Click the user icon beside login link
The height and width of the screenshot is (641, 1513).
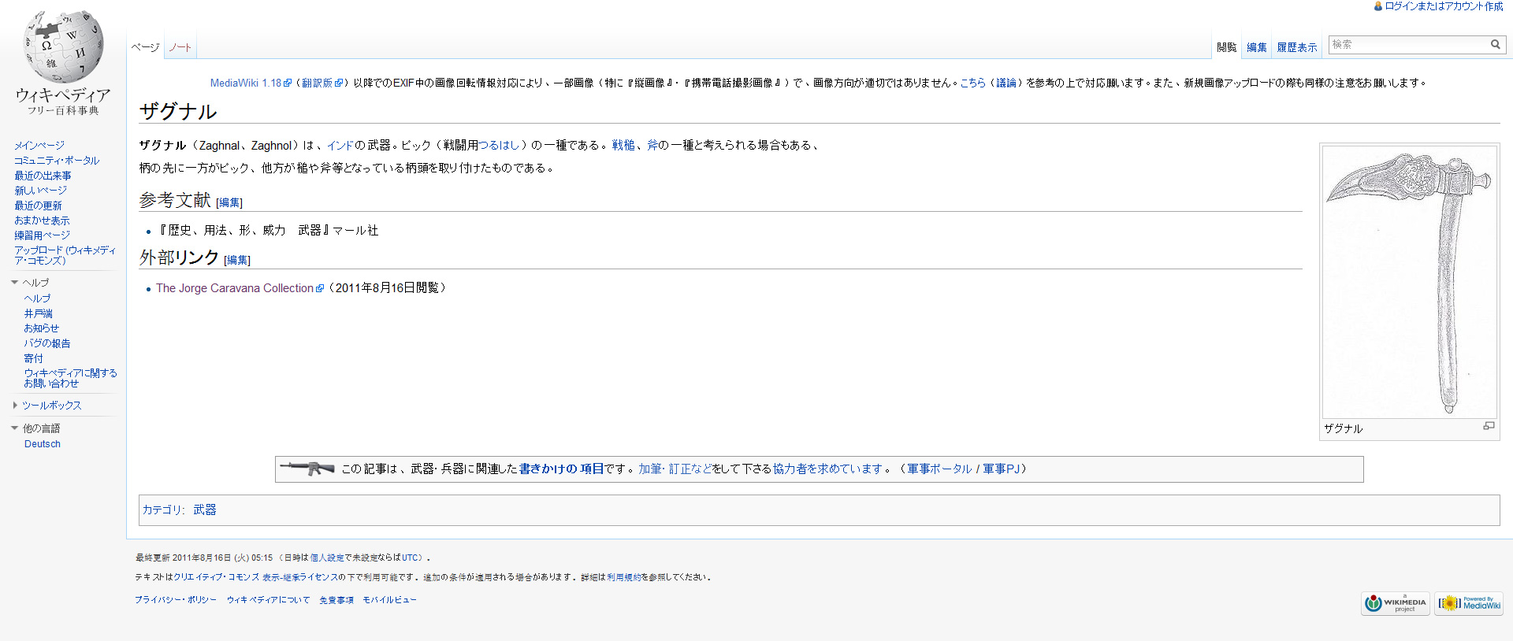coord(1378,6)
